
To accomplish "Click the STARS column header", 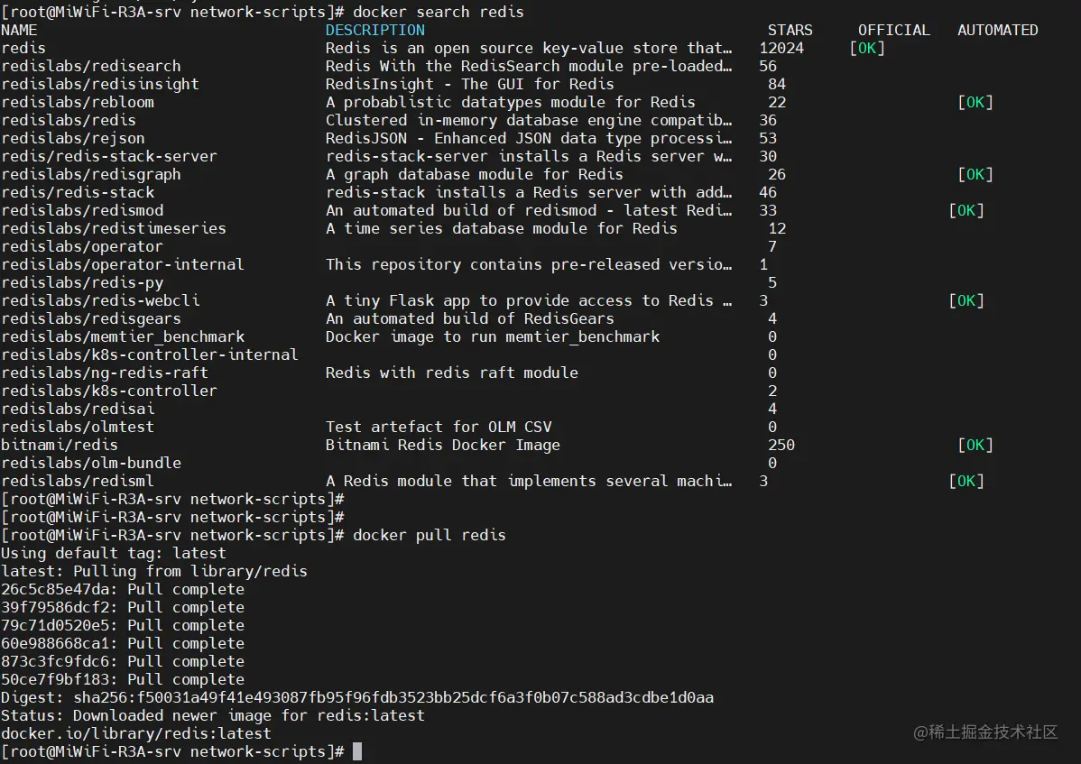I will [x=790, y=30].
